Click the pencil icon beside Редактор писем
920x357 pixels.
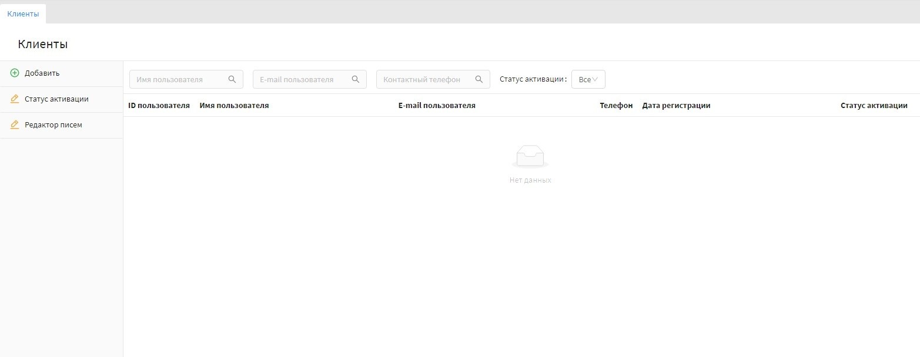click(15, 125)
